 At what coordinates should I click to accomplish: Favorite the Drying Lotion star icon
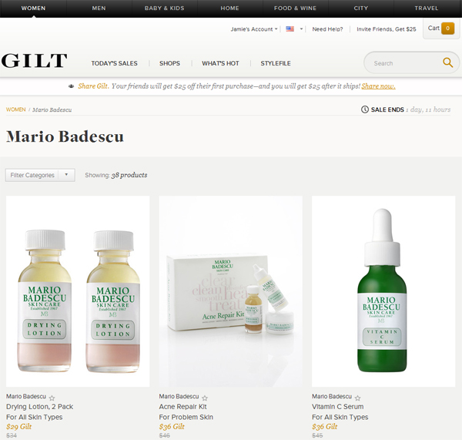pos(52,398)
